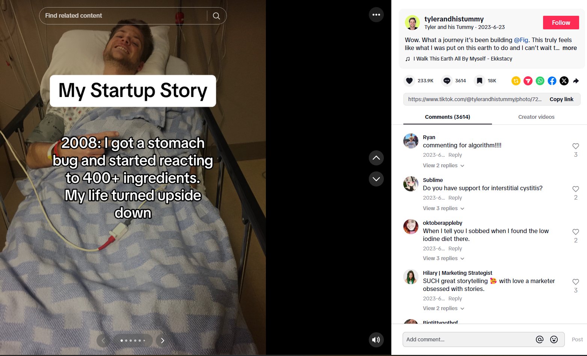Expand the 2 replies under Ryan's comment
587x356 pixels.
point(444,166)
